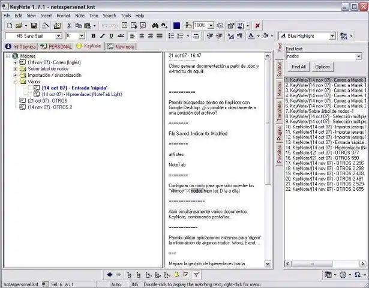
Task: Open a file with the folder icon
Action: 19,25
